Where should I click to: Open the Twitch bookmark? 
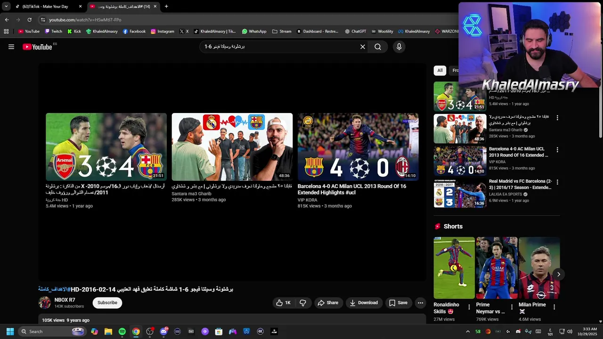pos(53,32)
